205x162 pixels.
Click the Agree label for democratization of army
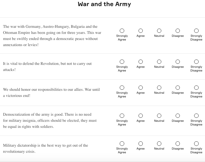141,121
